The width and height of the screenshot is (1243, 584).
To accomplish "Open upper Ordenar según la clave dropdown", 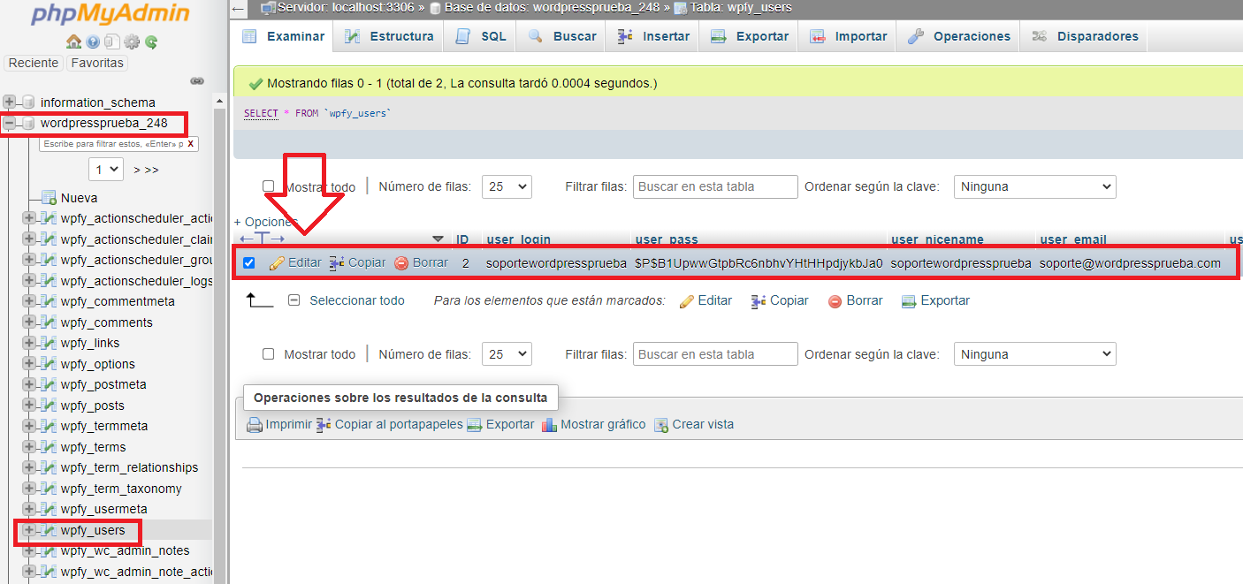I will pyautogui.click(x=1034, y=186).
